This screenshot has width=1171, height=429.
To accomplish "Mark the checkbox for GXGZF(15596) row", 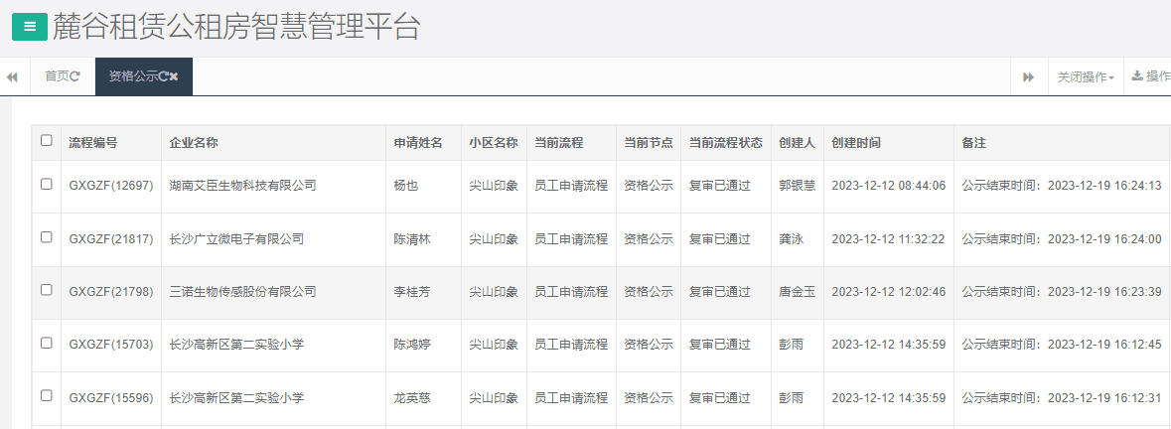I will [x=47, y=396].
